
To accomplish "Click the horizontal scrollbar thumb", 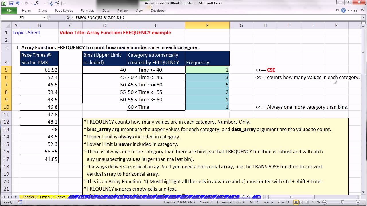I will click(x=292, y=197).
